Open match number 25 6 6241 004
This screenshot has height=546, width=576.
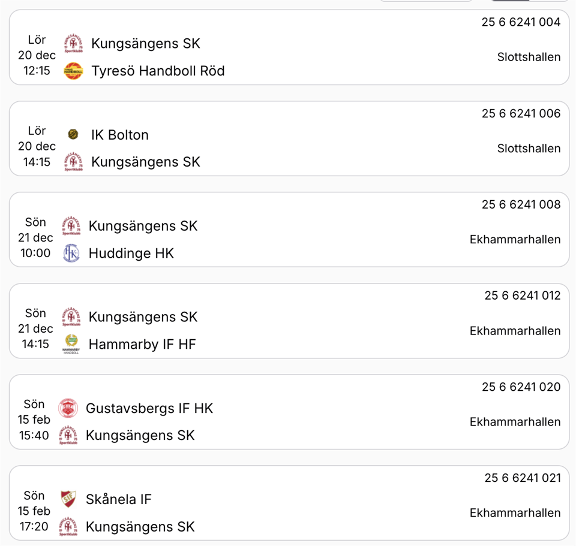click(521, 22)
